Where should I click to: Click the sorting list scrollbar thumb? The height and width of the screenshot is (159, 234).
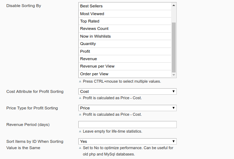(x=174, y=46)
